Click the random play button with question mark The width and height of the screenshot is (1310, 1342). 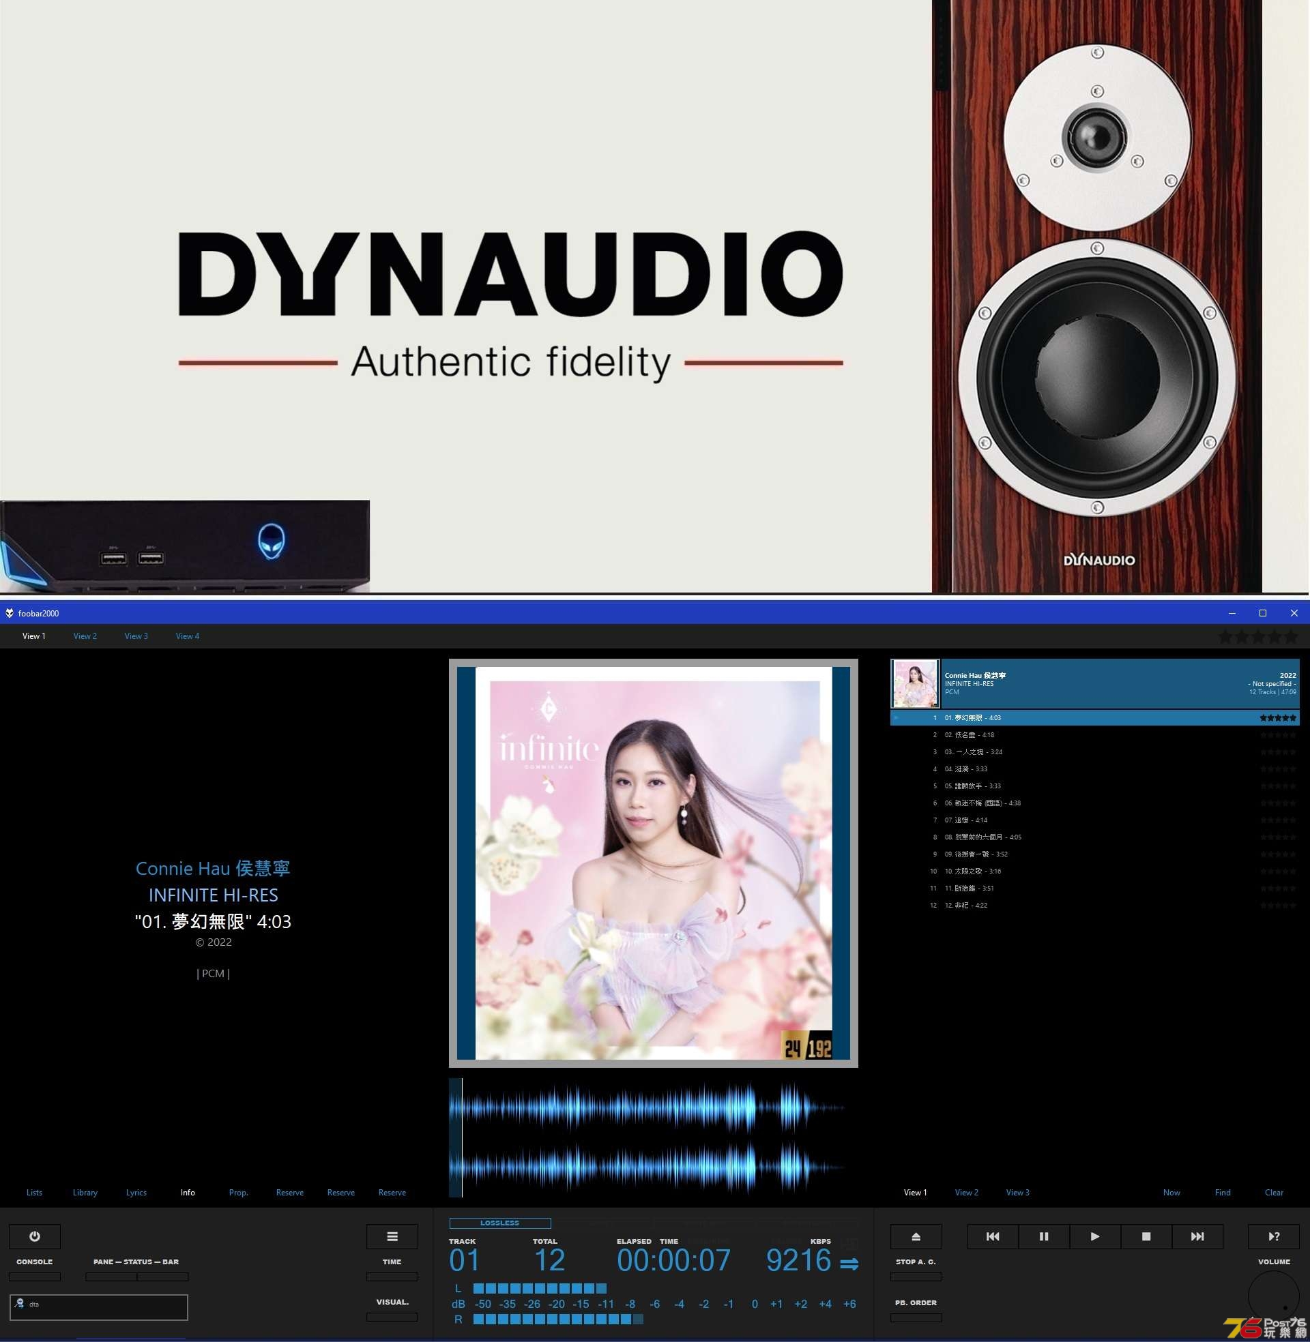[1274, 1236]
